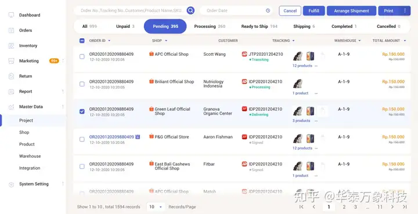Go to page 11
The width and height of the screenshot is (418, 214).
380,207
